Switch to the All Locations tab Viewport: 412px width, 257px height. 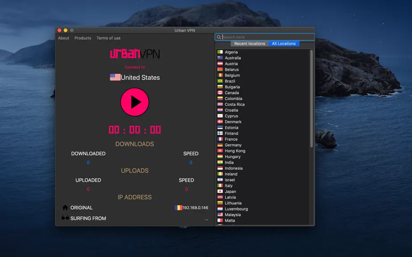point(284,44)
